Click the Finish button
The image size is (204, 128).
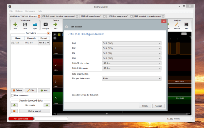145,106
